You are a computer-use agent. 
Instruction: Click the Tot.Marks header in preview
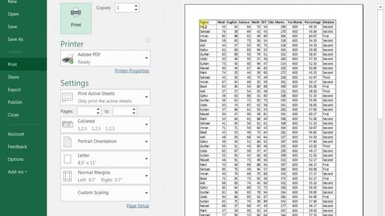[295, 22]
